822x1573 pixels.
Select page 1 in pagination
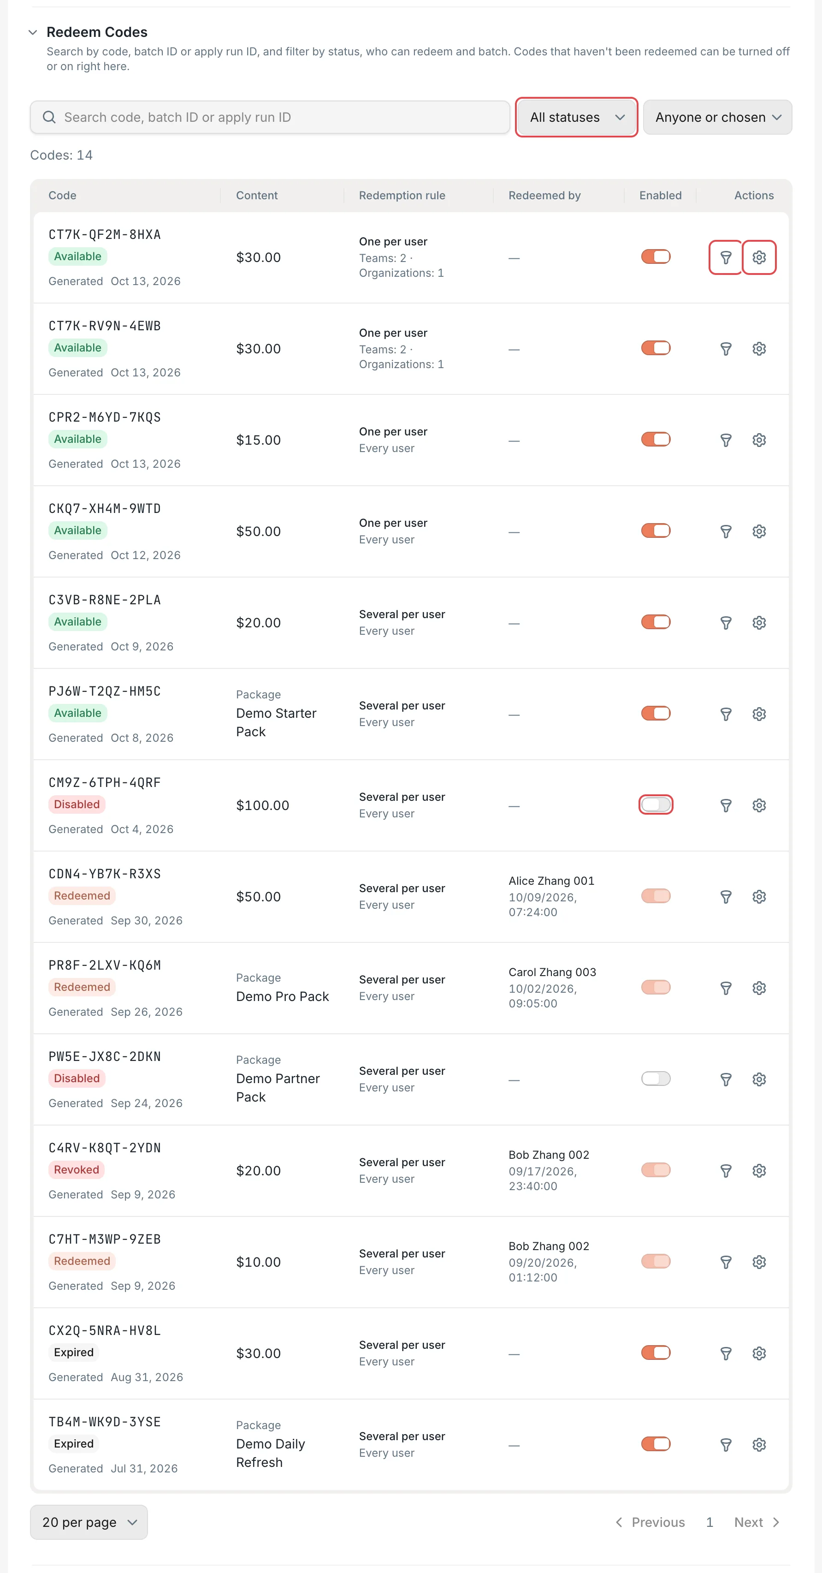pyautogui.click(x=709, y=1522)
